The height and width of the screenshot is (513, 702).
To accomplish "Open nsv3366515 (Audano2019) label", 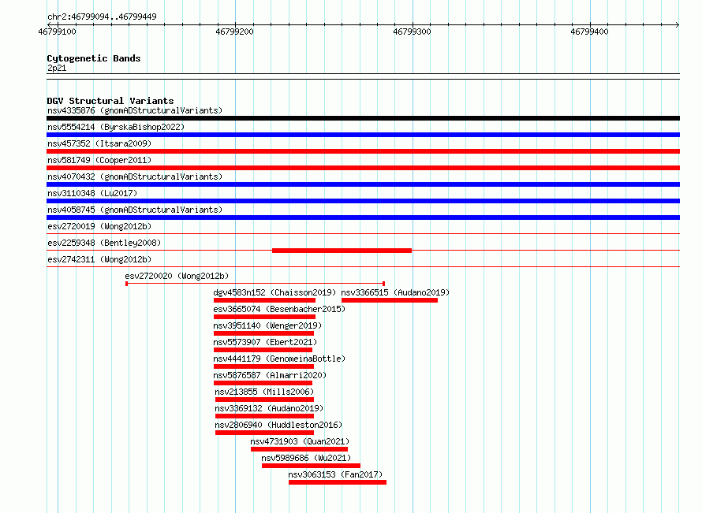I will coord(395,292).
